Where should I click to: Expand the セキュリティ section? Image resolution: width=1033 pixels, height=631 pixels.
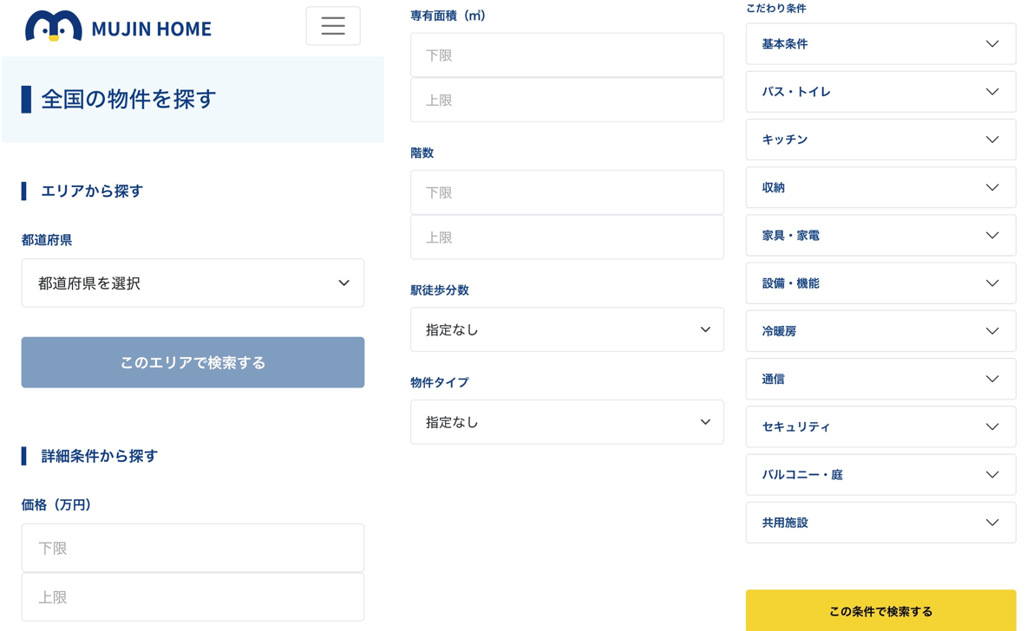coord(880,426)
